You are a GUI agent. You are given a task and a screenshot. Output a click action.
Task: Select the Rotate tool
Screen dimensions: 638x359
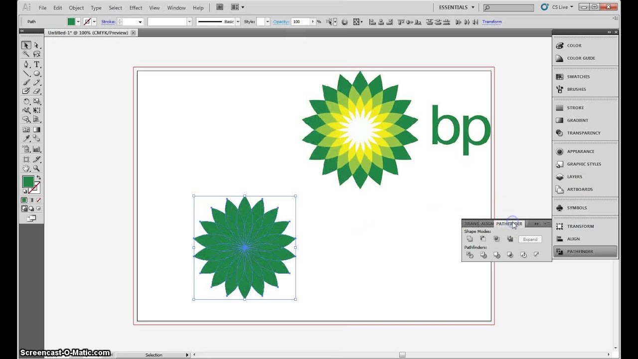26,102
